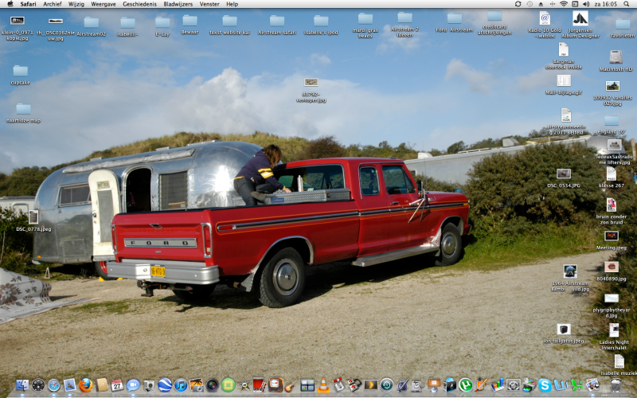Open the Wi-Fi status menu
This screenshot has width=637, height=398.
[x=564, y=4]
